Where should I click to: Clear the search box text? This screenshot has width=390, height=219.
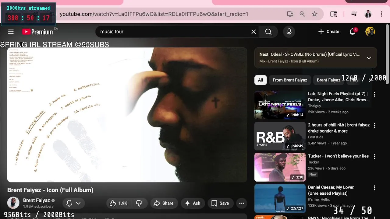tap(253, 32)
